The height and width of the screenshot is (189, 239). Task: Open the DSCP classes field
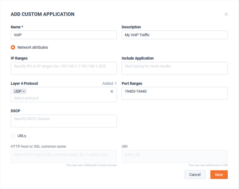click(64, 121)
